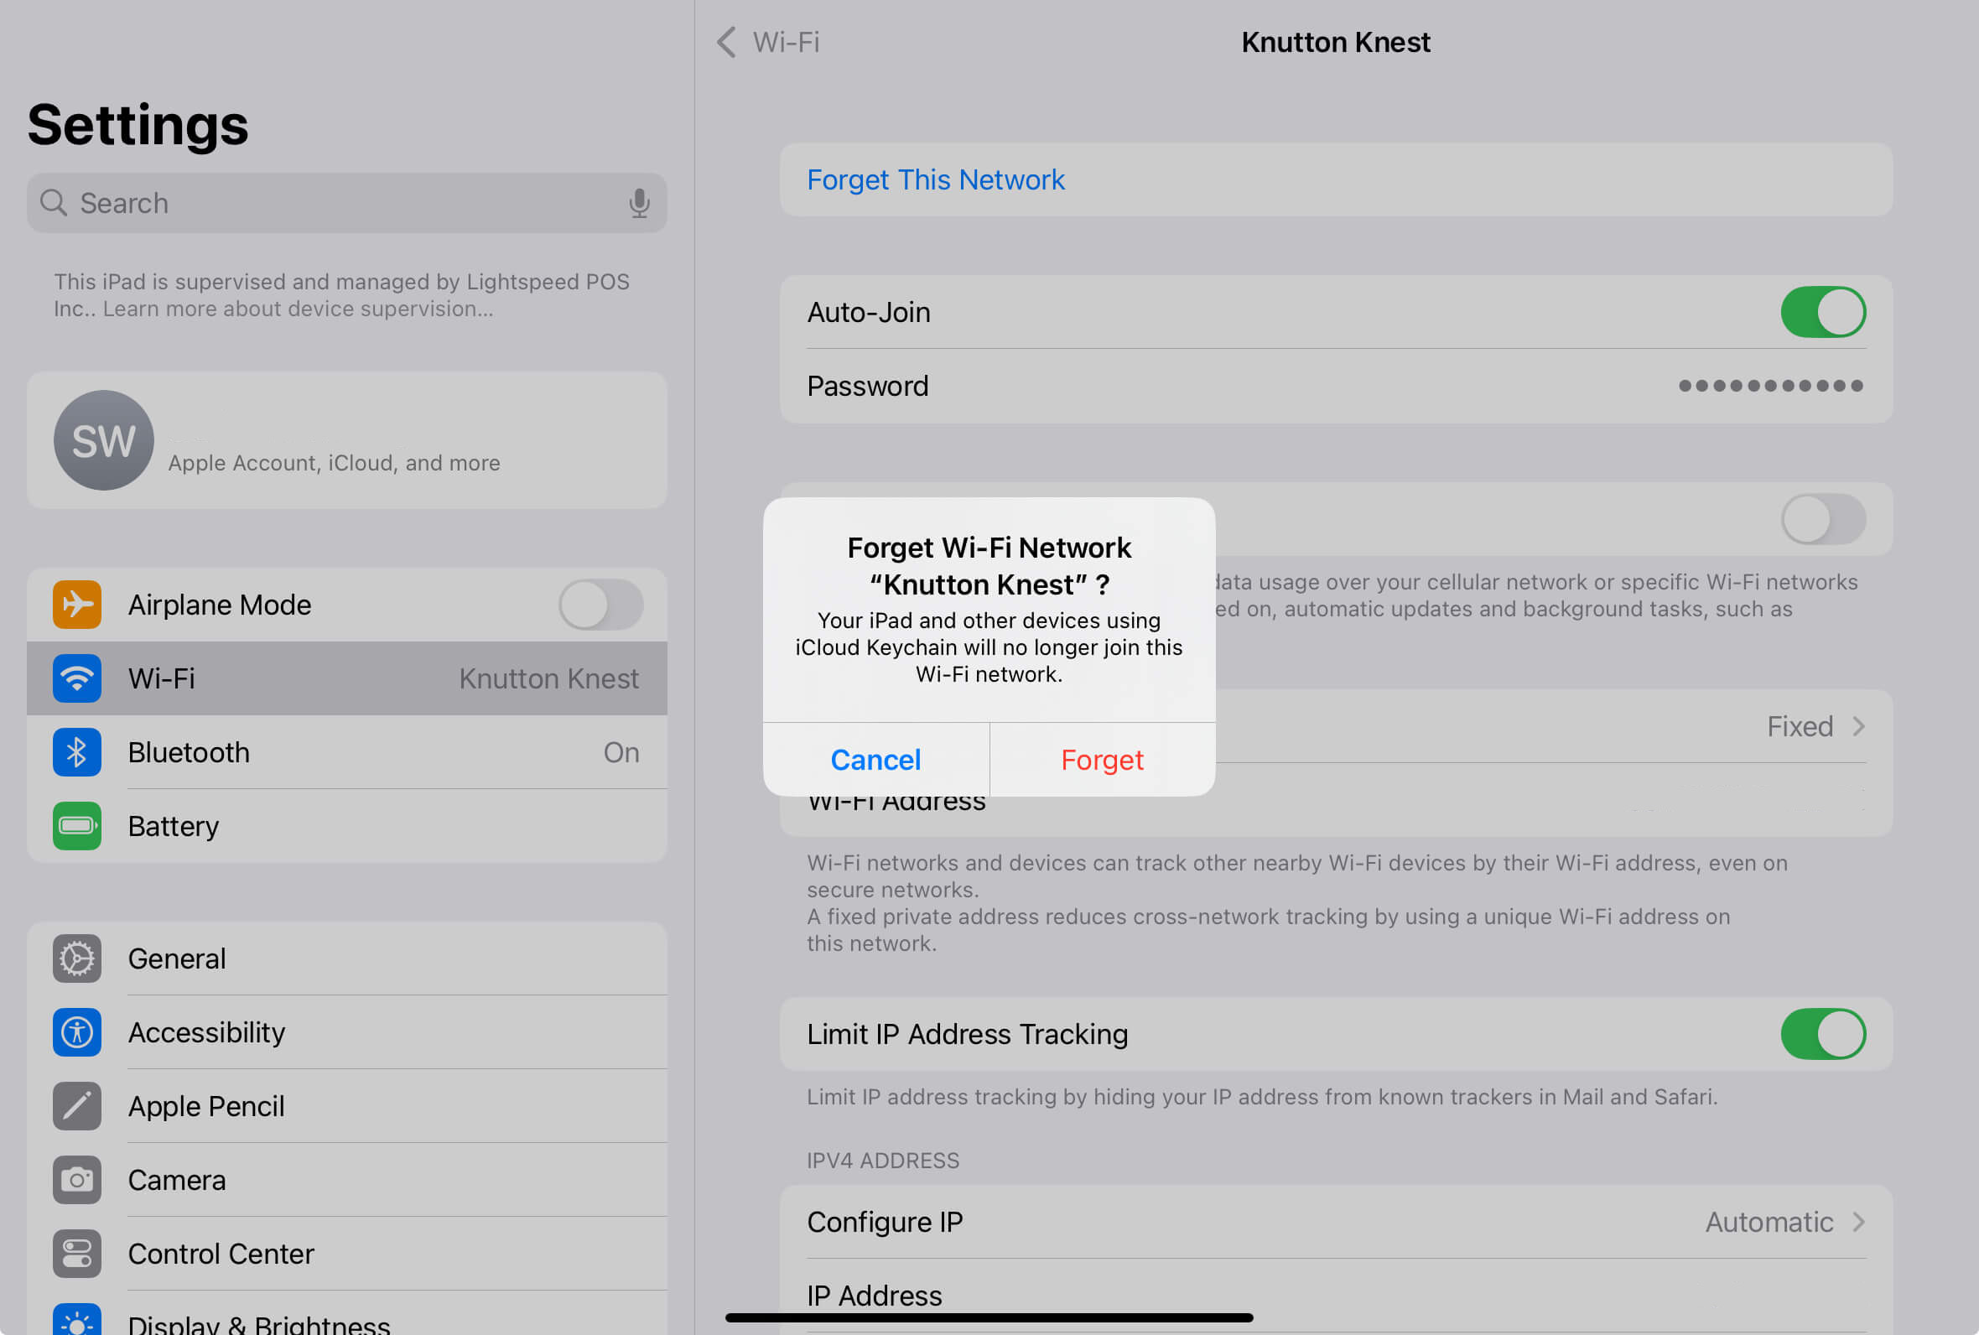Screen dimensions: 1979x1335
Task: Click the Bluetooth icon in sidebar
Action: (76, 752)
